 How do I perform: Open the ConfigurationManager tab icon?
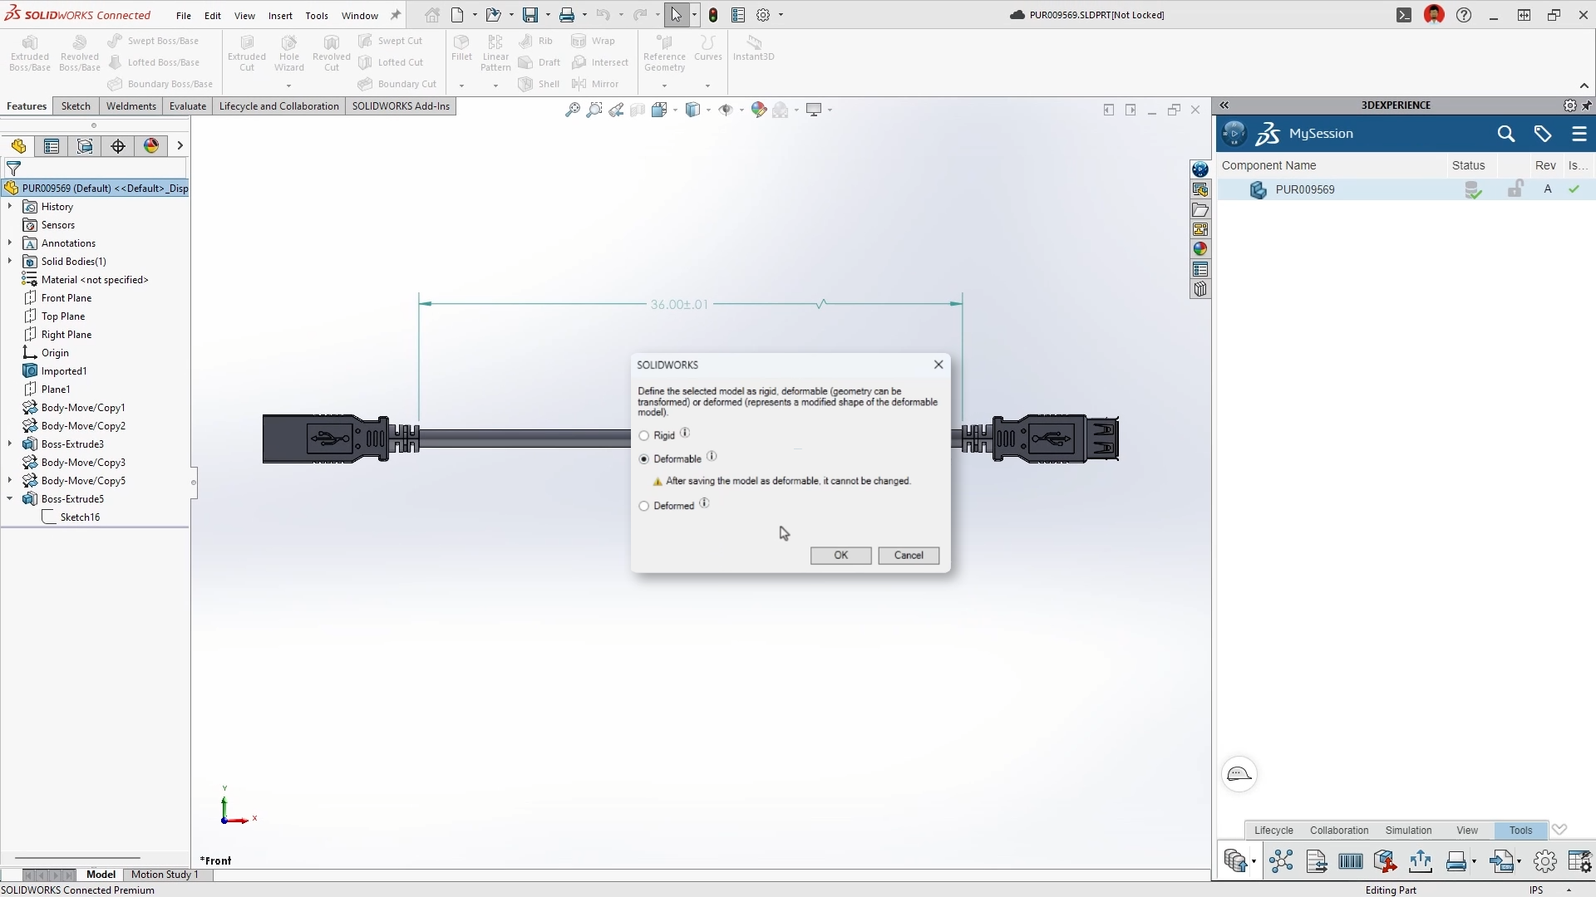click(x=85, y=146)
